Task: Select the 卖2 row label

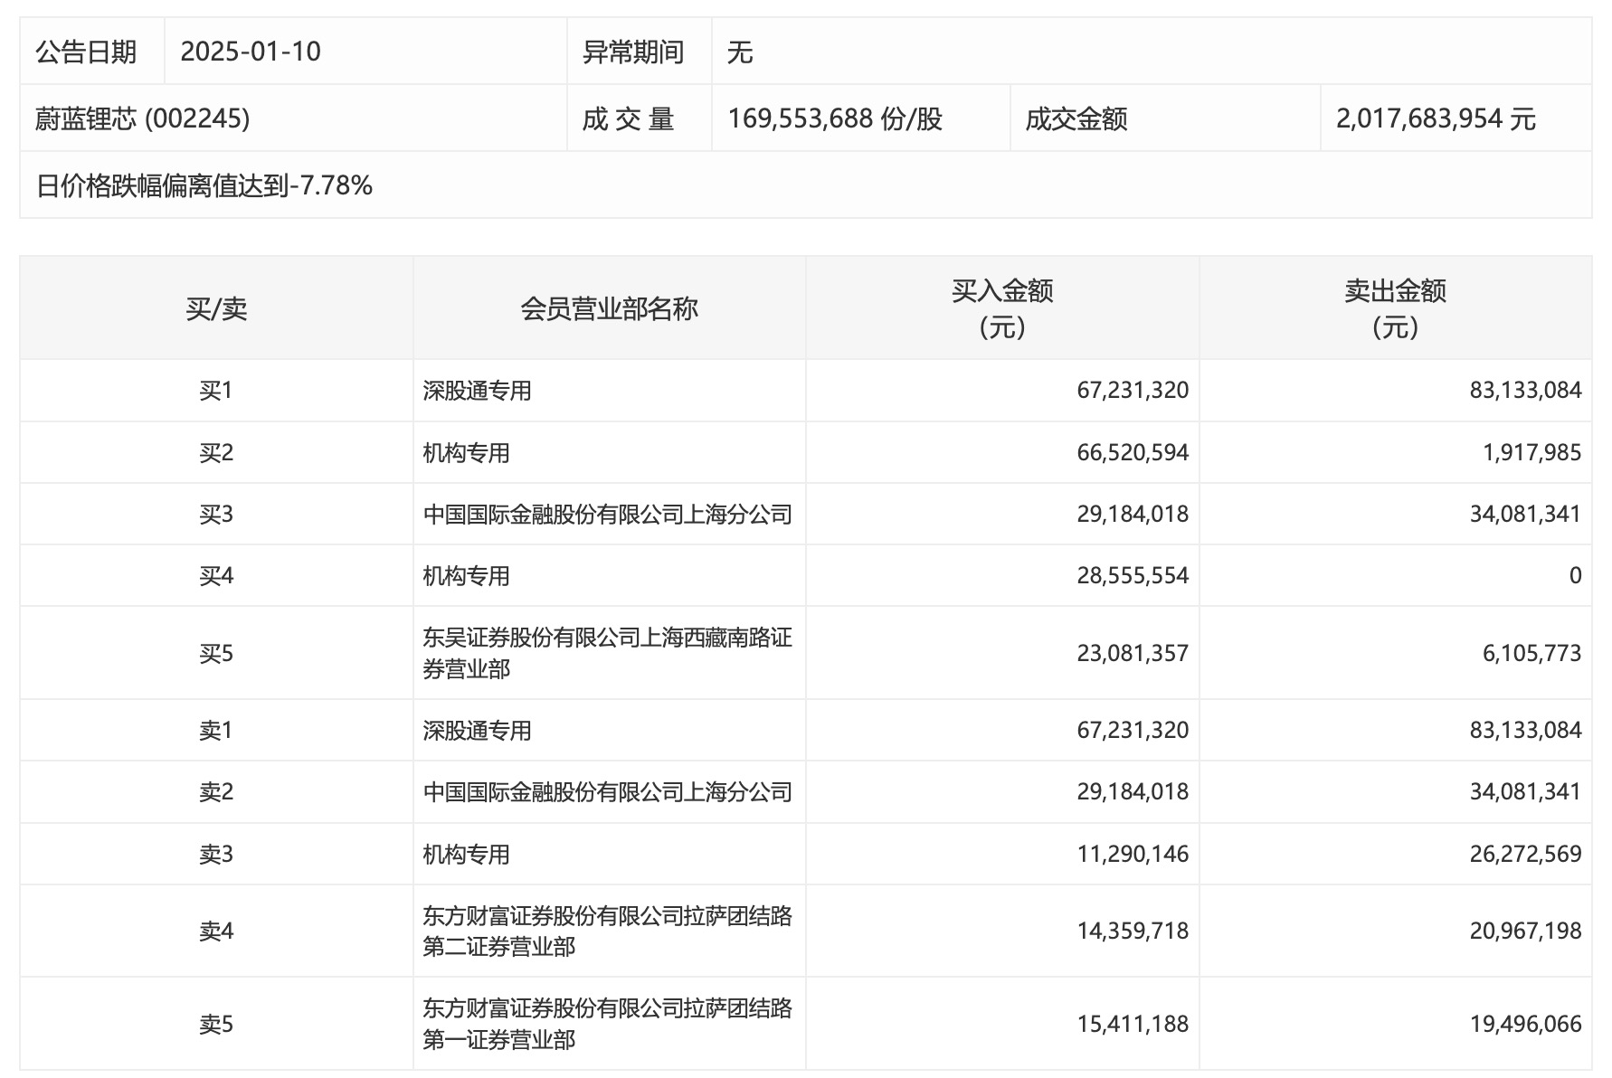Action: [216, 791]
